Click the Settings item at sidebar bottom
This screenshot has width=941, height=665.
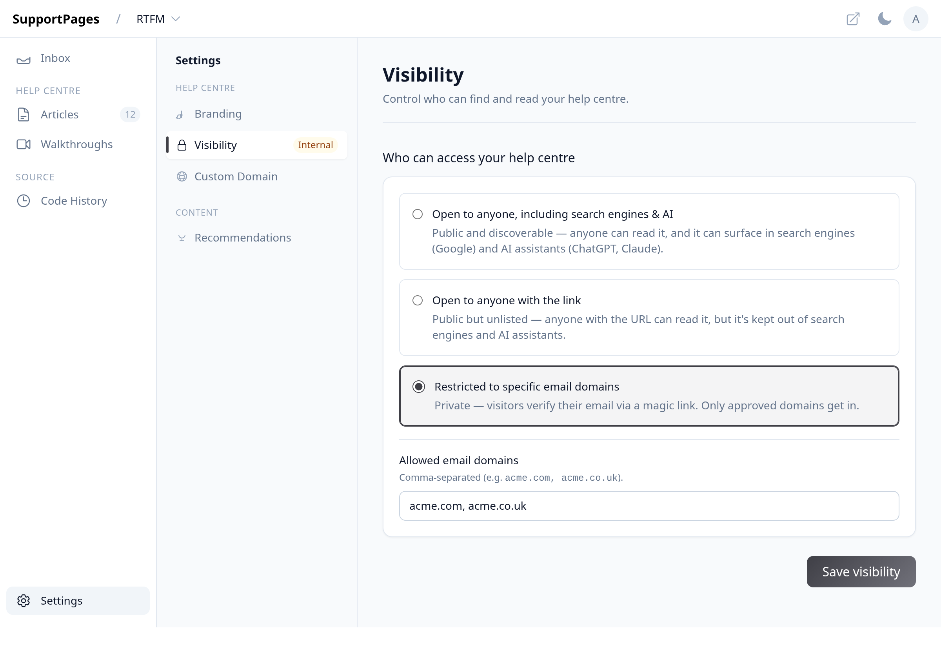click(78, 601)
